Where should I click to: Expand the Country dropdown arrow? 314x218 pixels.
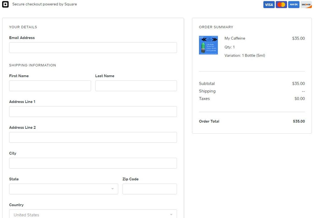pyautogui.click(x=171, y=215)
